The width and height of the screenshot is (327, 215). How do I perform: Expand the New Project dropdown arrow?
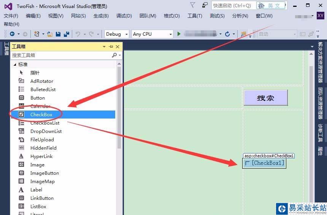[43, 34]
